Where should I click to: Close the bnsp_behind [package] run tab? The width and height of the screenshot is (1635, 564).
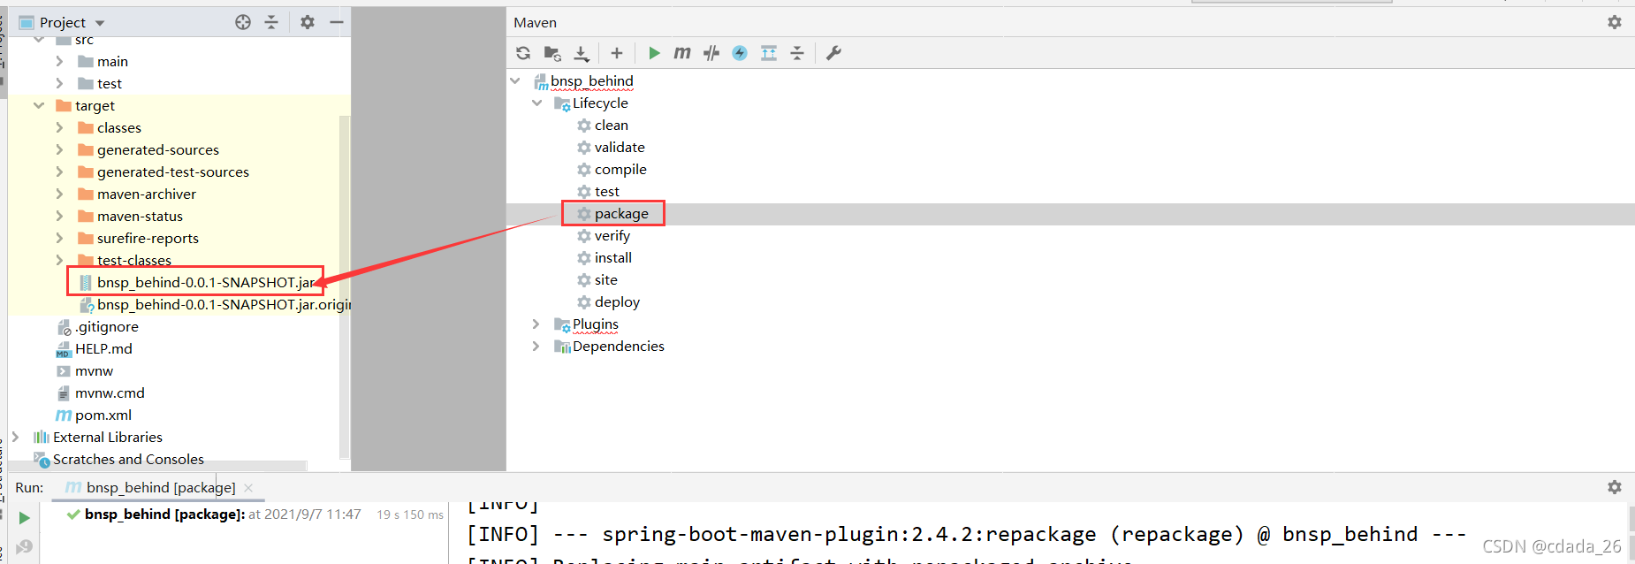tap(248, 487)
